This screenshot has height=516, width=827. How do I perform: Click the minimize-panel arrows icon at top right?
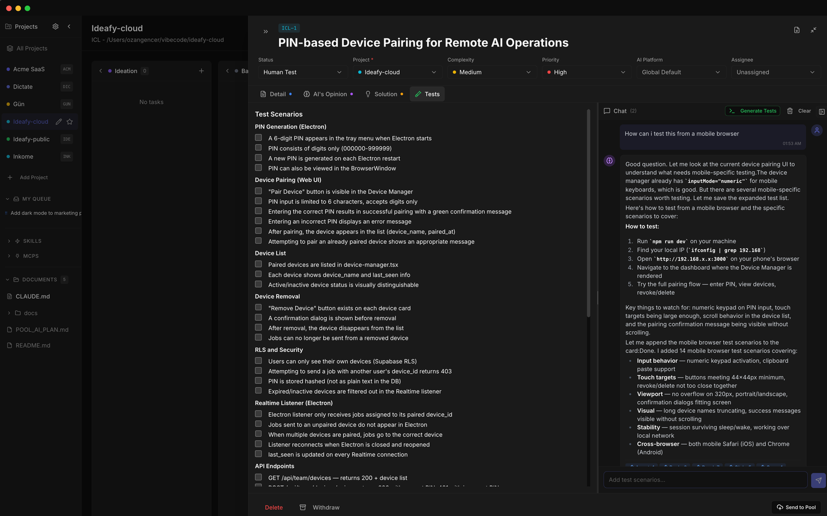coord(813,30)
